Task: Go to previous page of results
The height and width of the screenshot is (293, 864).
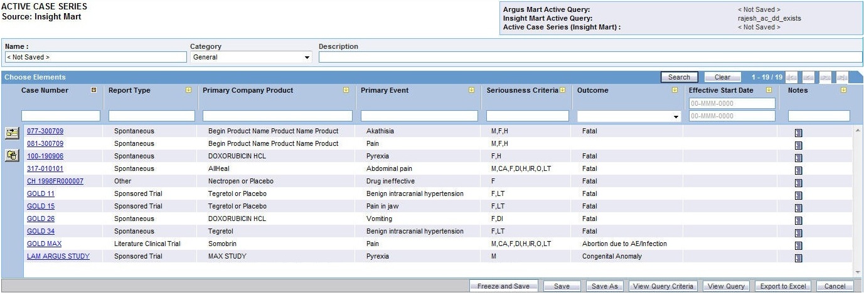Action: (x=809, y=78)
